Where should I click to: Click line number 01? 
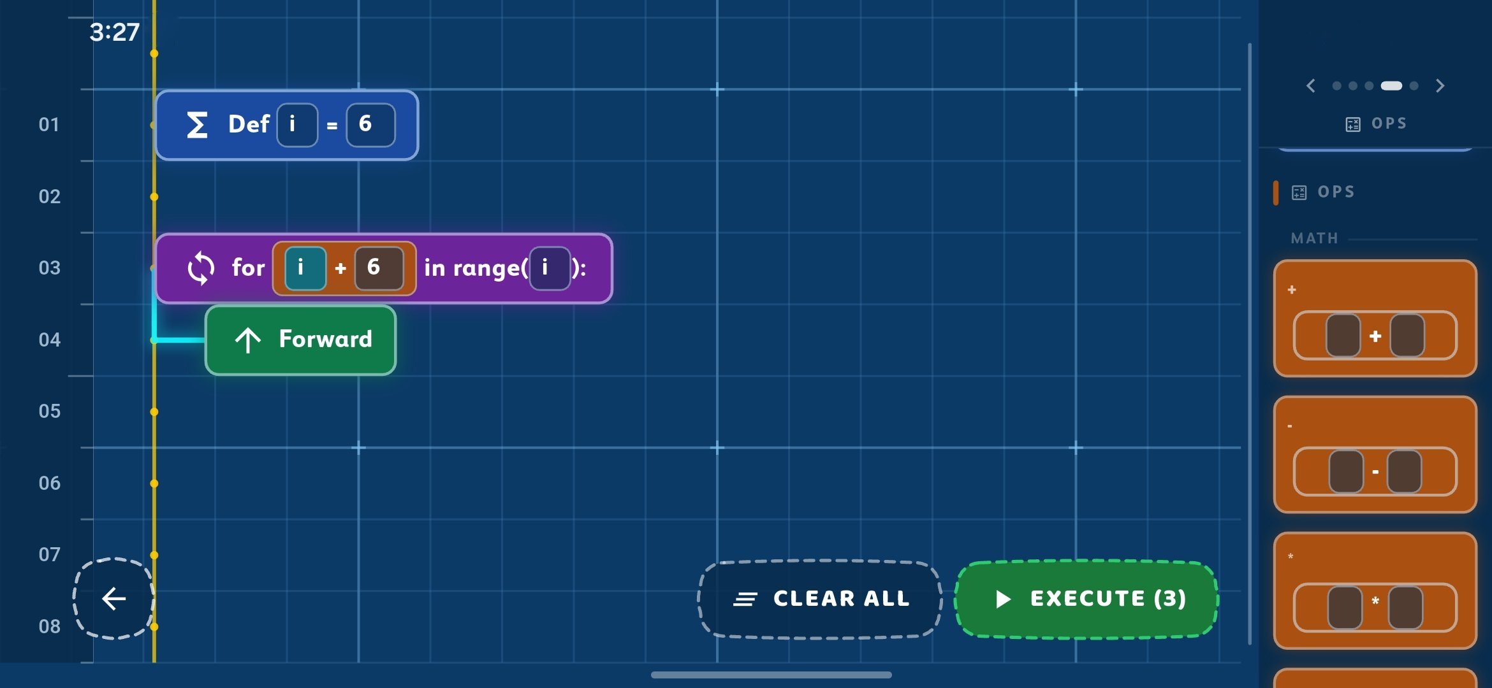(x=50, y=125)
